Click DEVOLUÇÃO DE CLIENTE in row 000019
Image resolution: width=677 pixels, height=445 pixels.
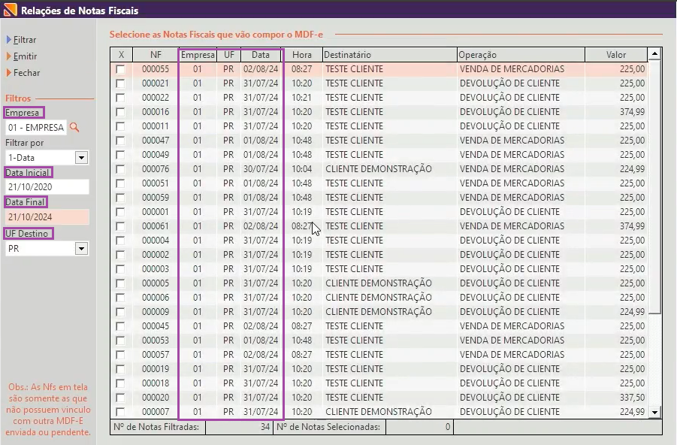point(510,369)
